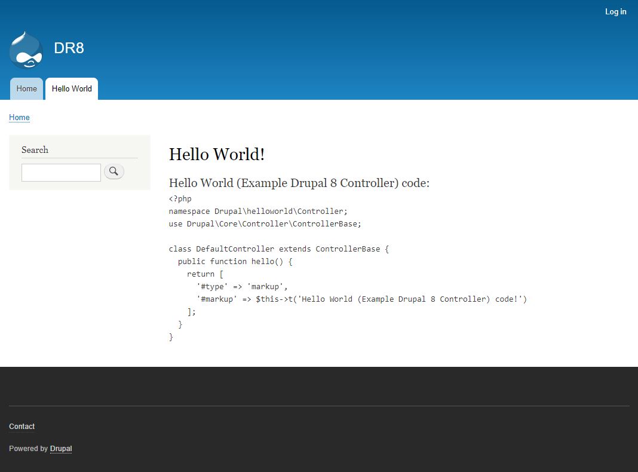Click the Powered by Drupal footer text
The height and width of the screenshot is (472, 638).
pyautogui.click(x=40, y=449)
